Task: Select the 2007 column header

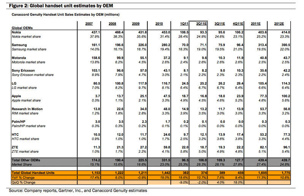Action: [89, 24]
